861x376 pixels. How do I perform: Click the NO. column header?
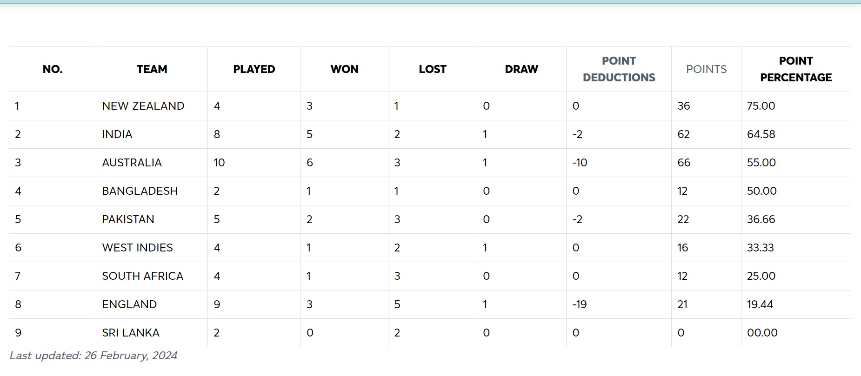tap(53, 69)
